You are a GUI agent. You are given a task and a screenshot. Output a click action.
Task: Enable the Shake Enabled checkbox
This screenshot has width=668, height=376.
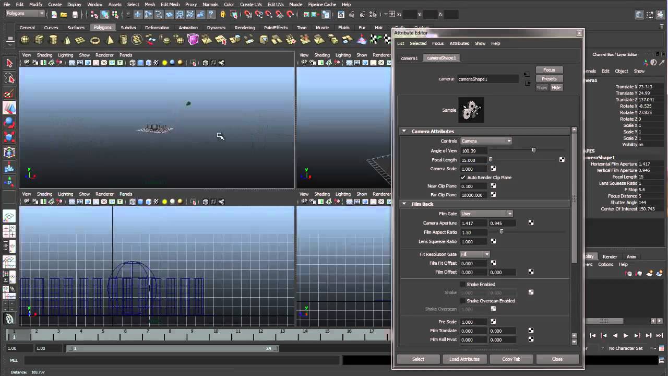tap(462, 285)
